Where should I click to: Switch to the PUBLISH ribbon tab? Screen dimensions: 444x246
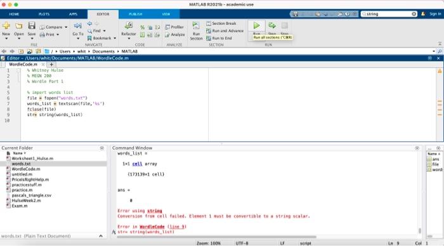(135, 14)
